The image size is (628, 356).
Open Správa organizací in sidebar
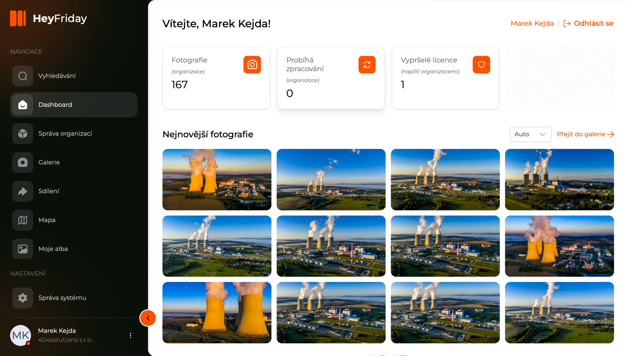[x=74, y=133]
